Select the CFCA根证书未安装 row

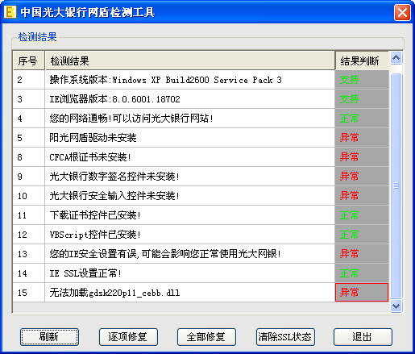tap(201, 157)
